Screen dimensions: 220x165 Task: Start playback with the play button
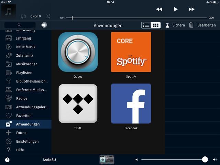pos(176,9)
